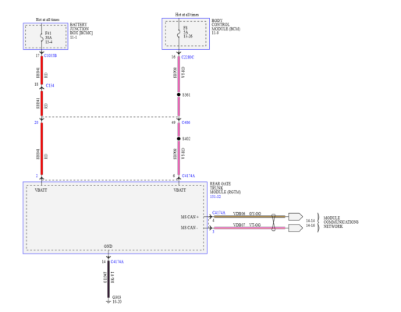Click the violet wire between S402 and C4174A
This screenshot has width=401, height=312.
click(x=179, y=158)
